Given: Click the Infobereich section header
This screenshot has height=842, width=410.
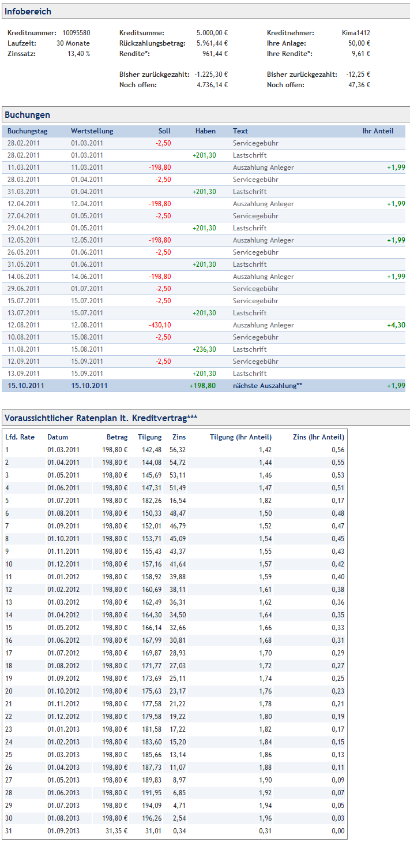Looking at the screenshot, I should [x=205, y=11].
